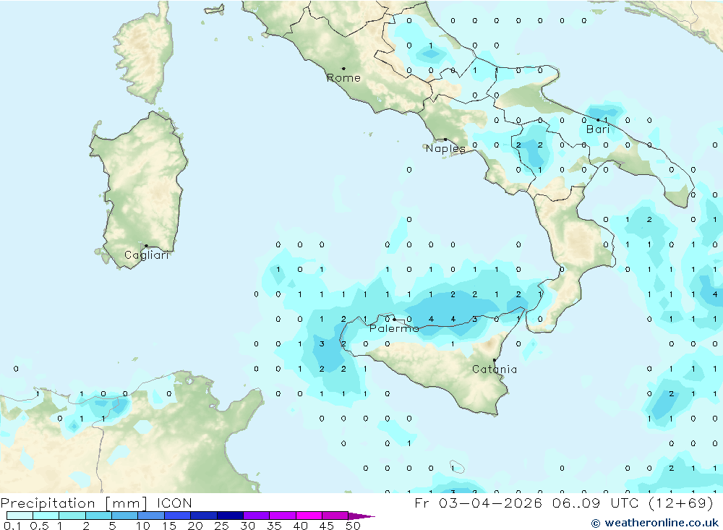Pick legend swatch between 0.1 and 0.5
Image resolution: width=723 pixels, height=530 pixels.
pyautogui.click(x=20, y=516)
